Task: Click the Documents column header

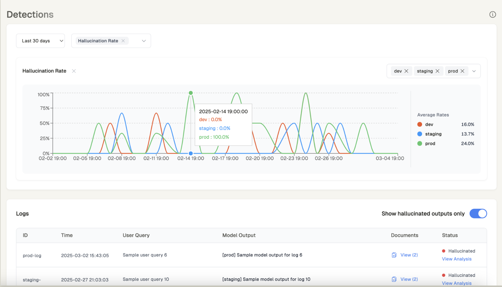Action: point(405,235)
